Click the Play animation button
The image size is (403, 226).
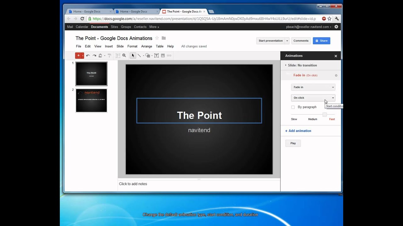coord(293,143)
